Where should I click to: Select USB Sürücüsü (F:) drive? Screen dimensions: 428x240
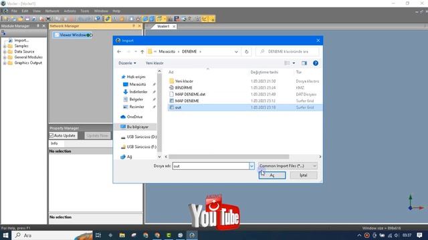point(139,147)
